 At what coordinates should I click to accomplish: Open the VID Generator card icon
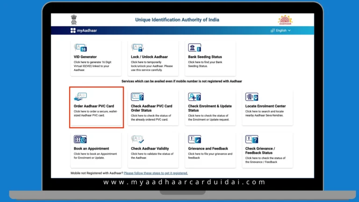tap(80, 48)
